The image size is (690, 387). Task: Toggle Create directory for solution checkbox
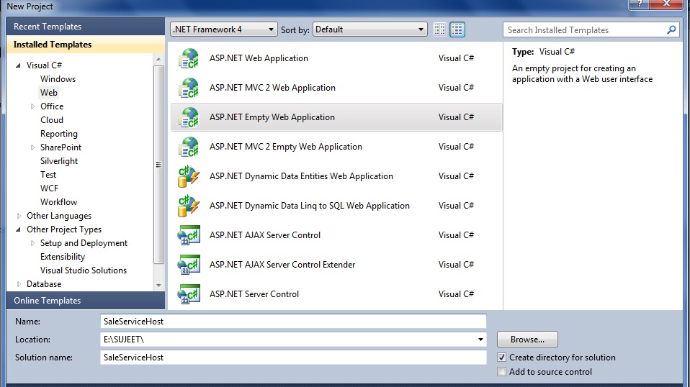click(x=501, y=357)
